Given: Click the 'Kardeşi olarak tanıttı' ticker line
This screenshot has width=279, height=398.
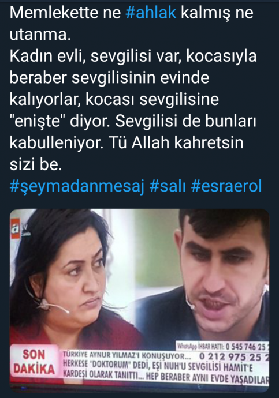Looking at the screenshot, I should pos(166,377).
